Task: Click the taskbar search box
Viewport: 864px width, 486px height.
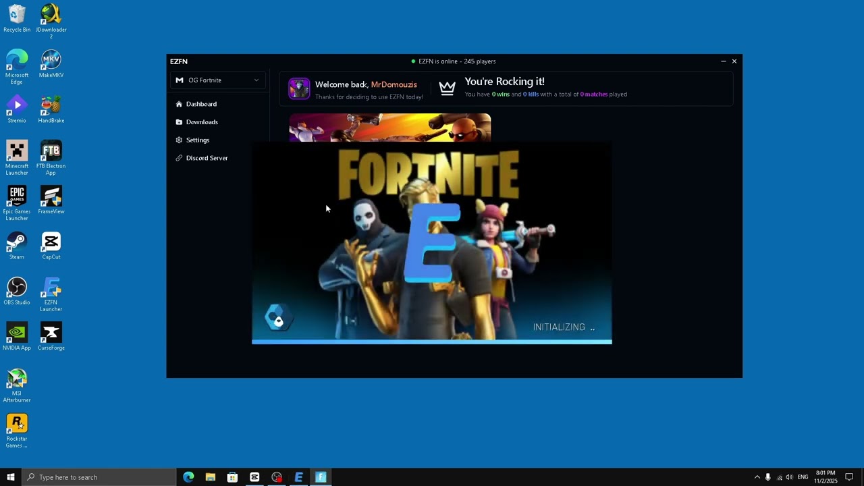Action: [x=99, y=477]
